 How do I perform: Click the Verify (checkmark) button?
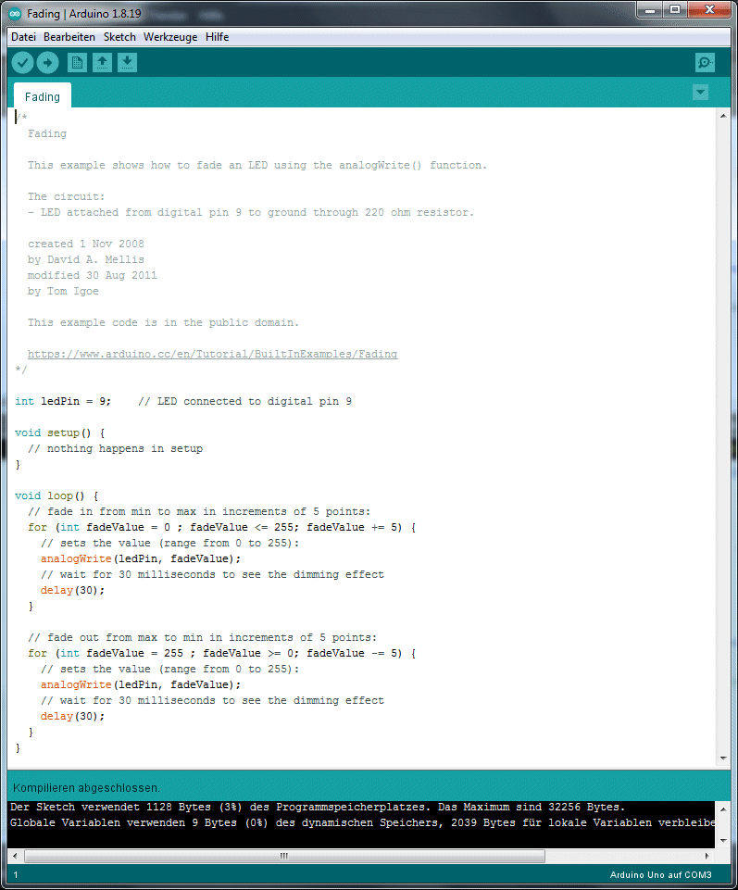(23, 62)
